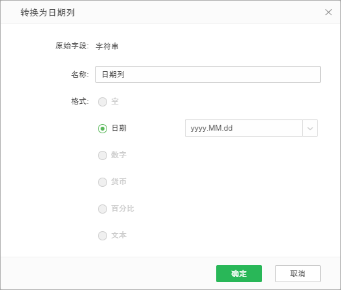
Task: Click the 名称 input field containing 日期列
Action: coord(208,74)
